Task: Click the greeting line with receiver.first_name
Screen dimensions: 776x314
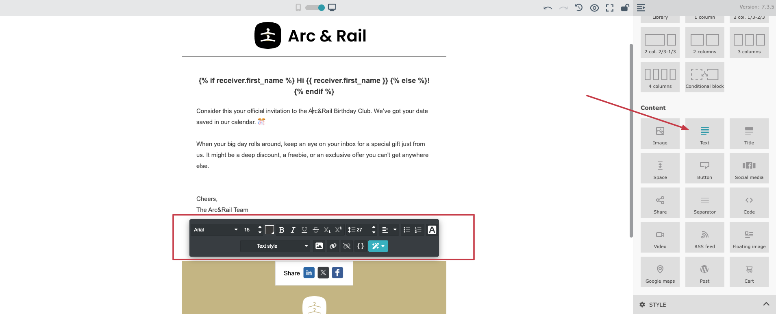Action: coord(314,86)
